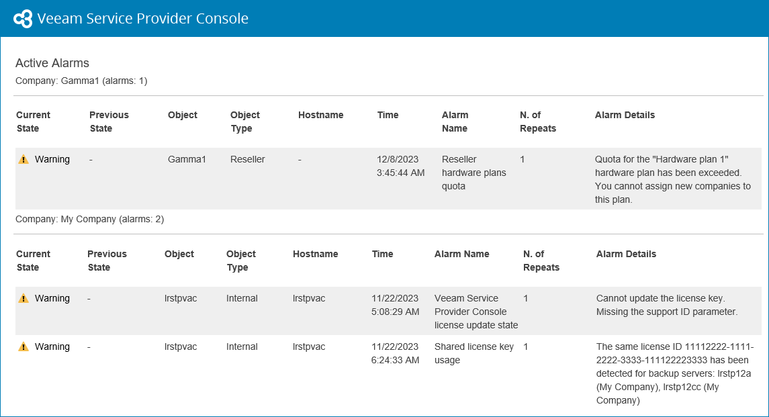This screenshot has height=417, width=769.
Task: Click the Active Alarms heading
Action: [x=52, y=63]
